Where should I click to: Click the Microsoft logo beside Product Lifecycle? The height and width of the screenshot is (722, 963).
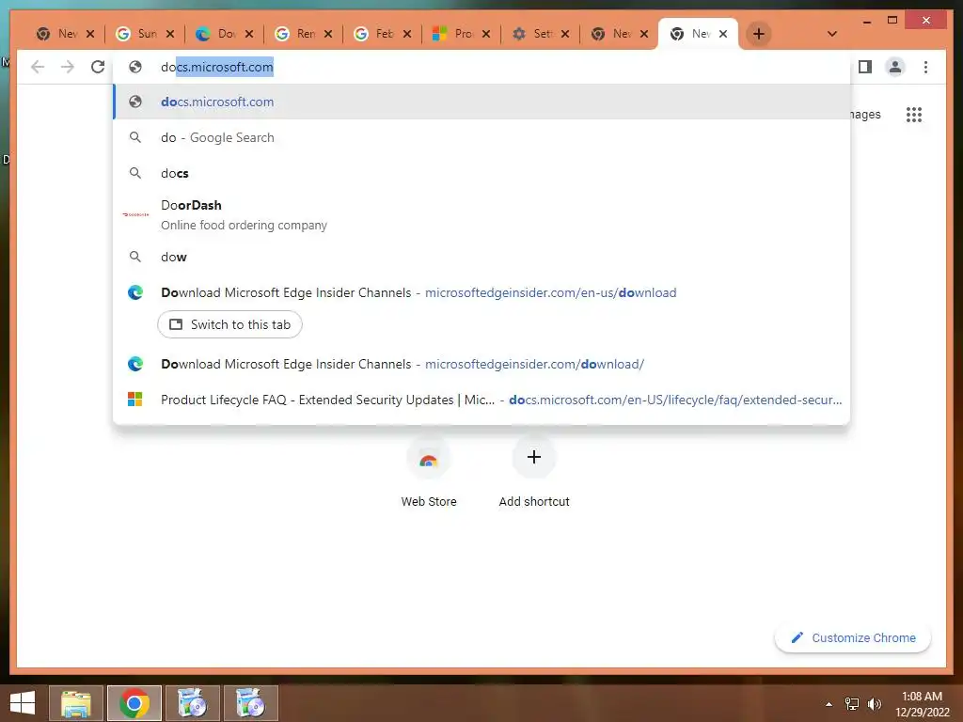pos(135,400)
